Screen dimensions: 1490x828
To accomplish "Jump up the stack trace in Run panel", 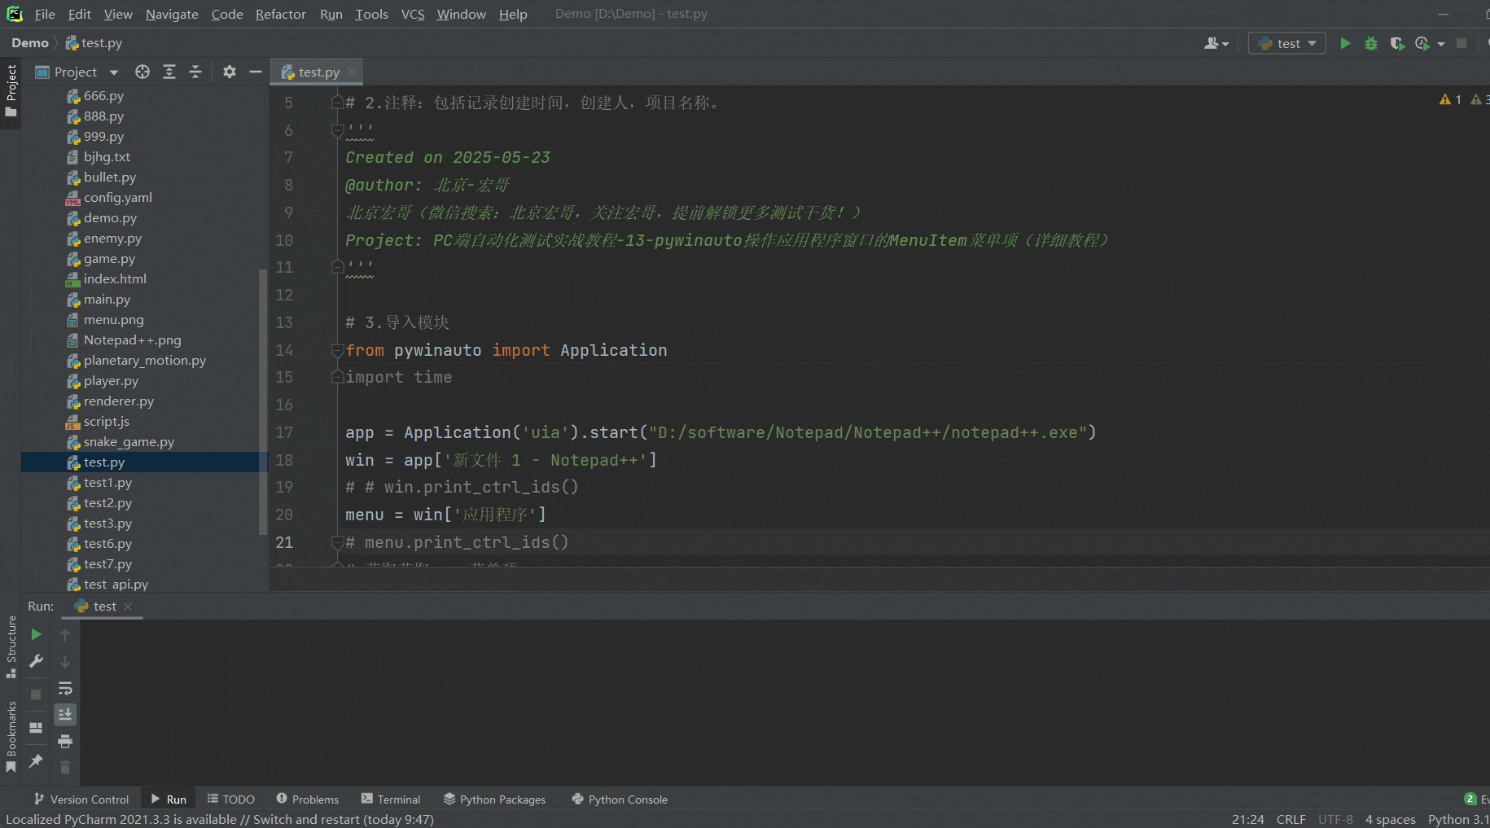I will pyautogui.click(x=65, y=634).
